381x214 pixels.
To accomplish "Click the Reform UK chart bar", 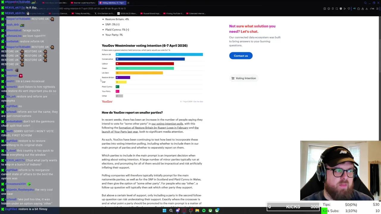I will point(159,54).
